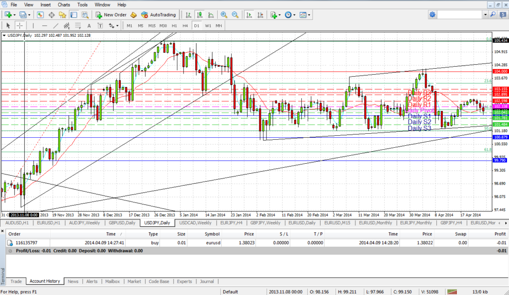
Task: Zoom out on the chart
Action: (235, 14)
